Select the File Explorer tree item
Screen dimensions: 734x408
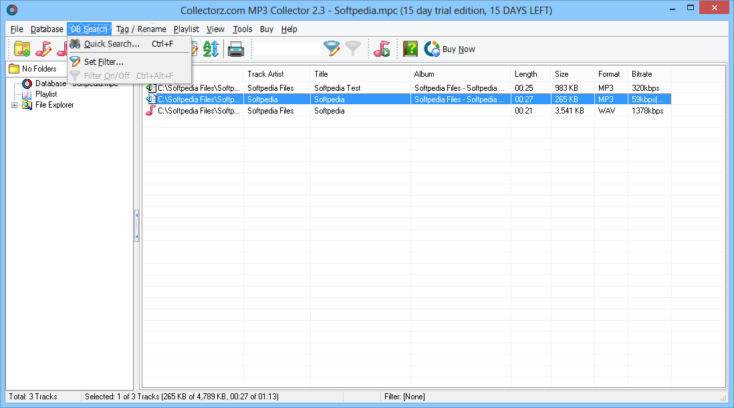[55, 105]
